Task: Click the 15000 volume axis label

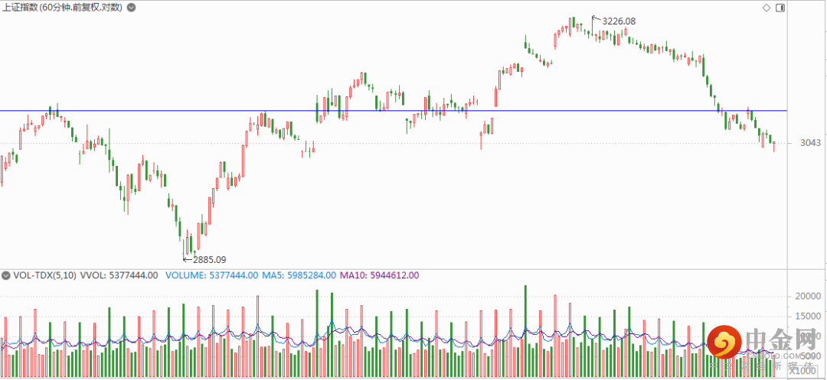Action: [x=809, y=316]
